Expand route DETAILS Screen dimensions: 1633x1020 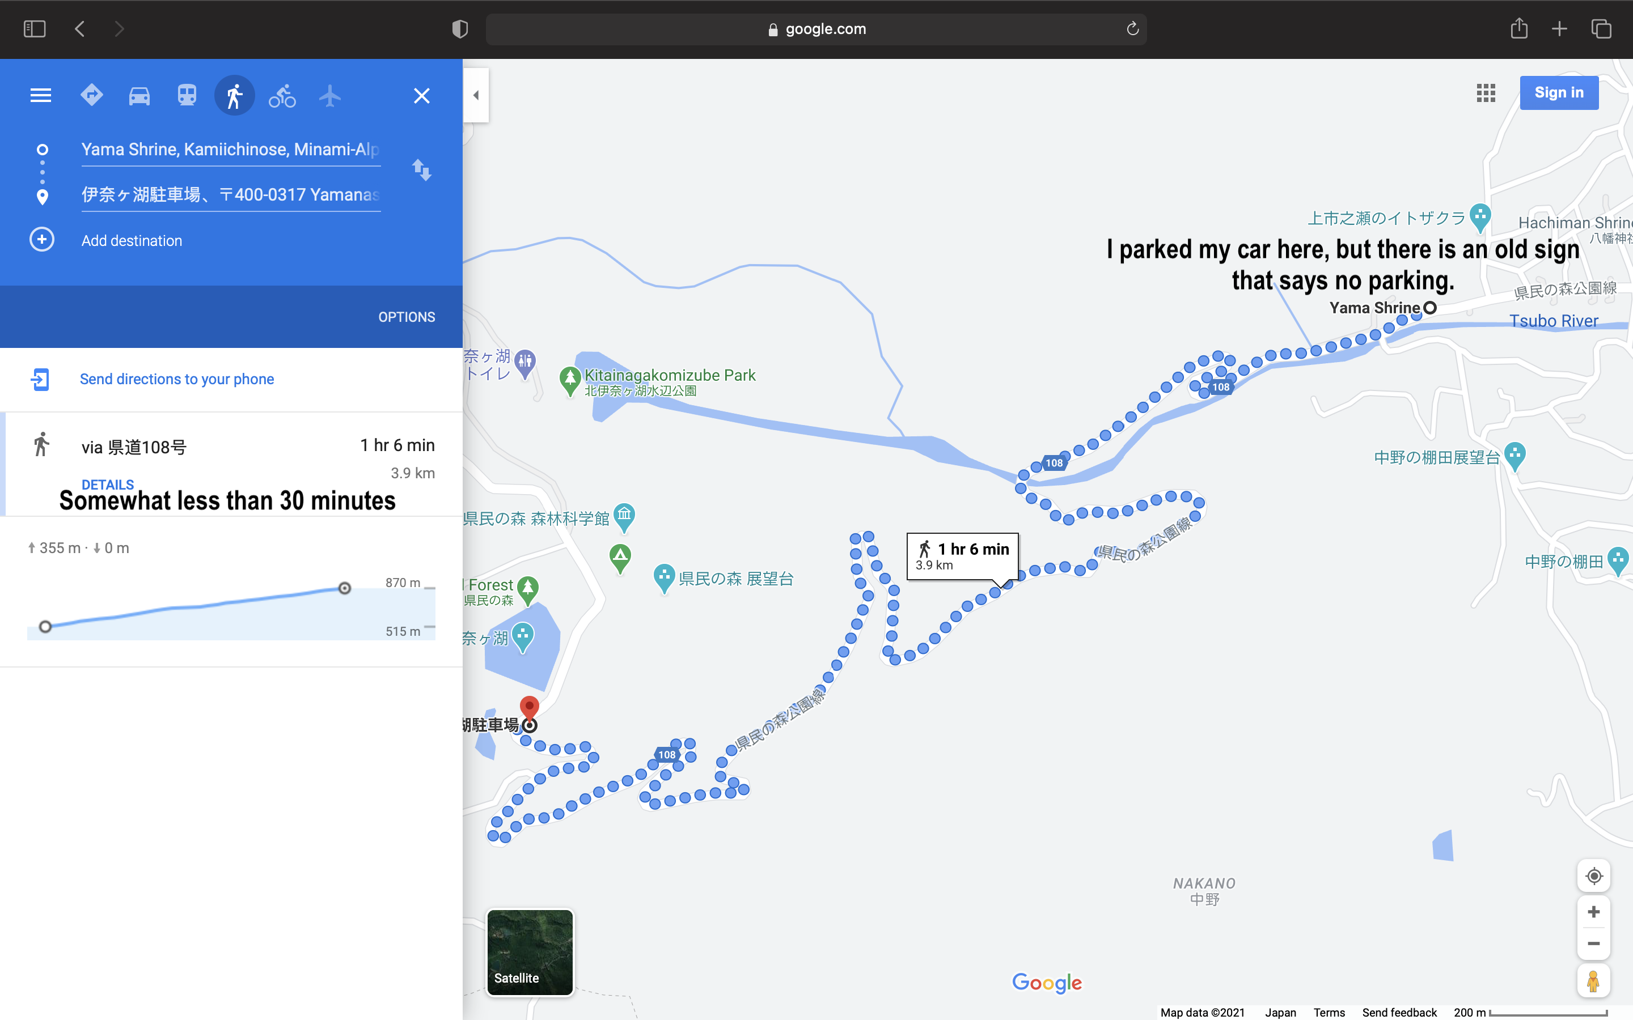(107, 484)
